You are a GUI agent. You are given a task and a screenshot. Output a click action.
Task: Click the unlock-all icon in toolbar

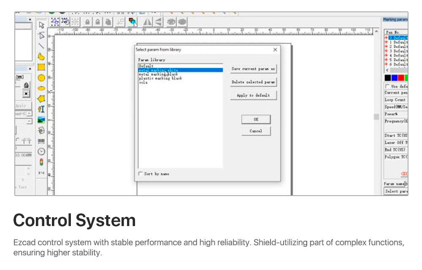coord(108,22)
